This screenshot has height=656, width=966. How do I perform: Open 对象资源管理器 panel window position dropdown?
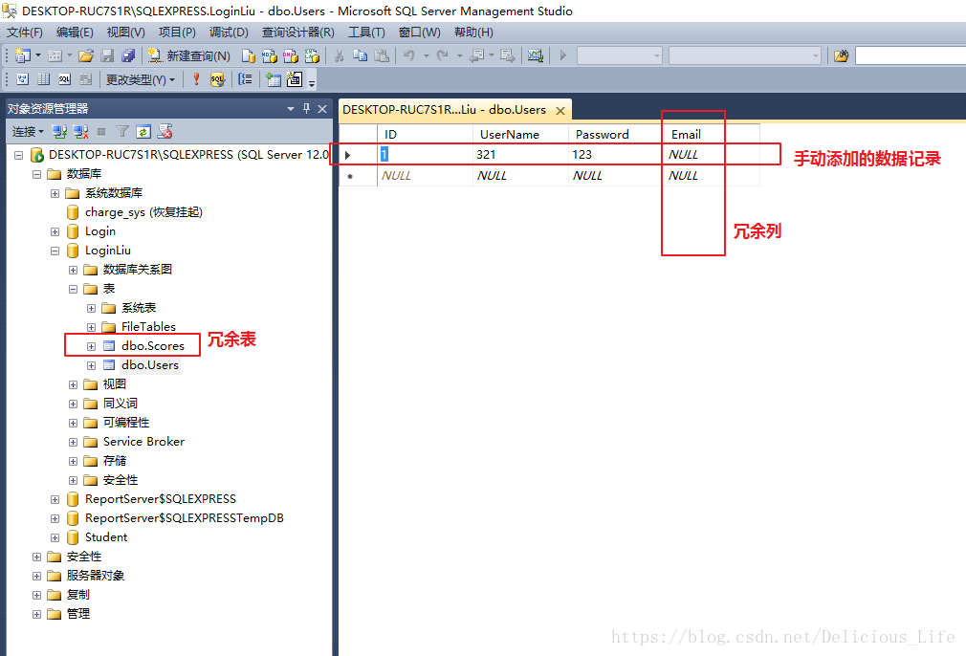291,109
